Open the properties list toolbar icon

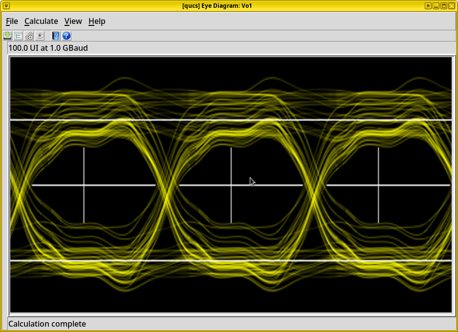(18, 36)
